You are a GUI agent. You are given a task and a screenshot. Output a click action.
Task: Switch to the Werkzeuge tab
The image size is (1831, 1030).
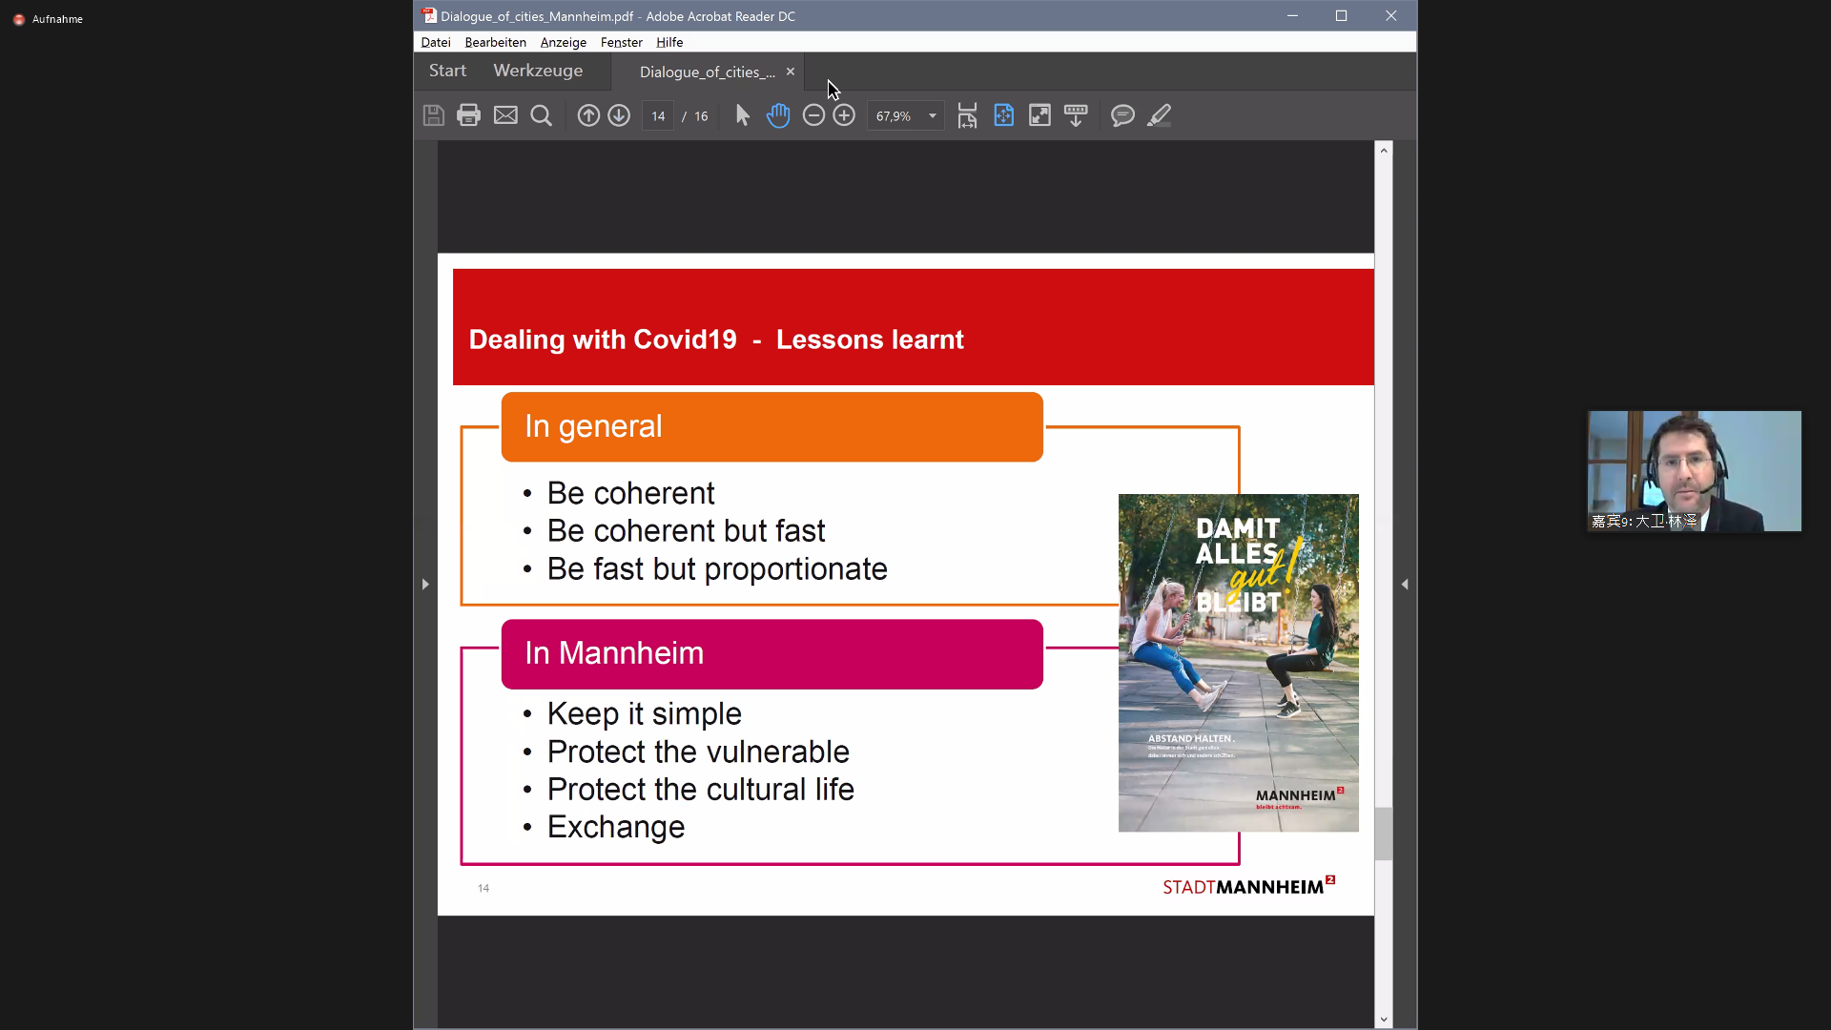538,71
